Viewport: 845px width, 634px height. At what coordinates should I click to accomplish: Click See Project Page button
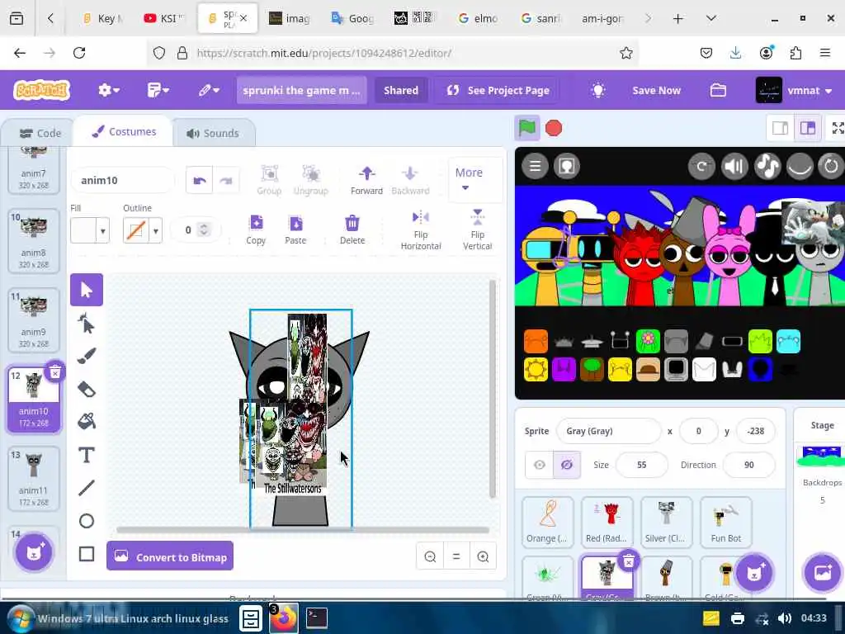tap(498, 90)
